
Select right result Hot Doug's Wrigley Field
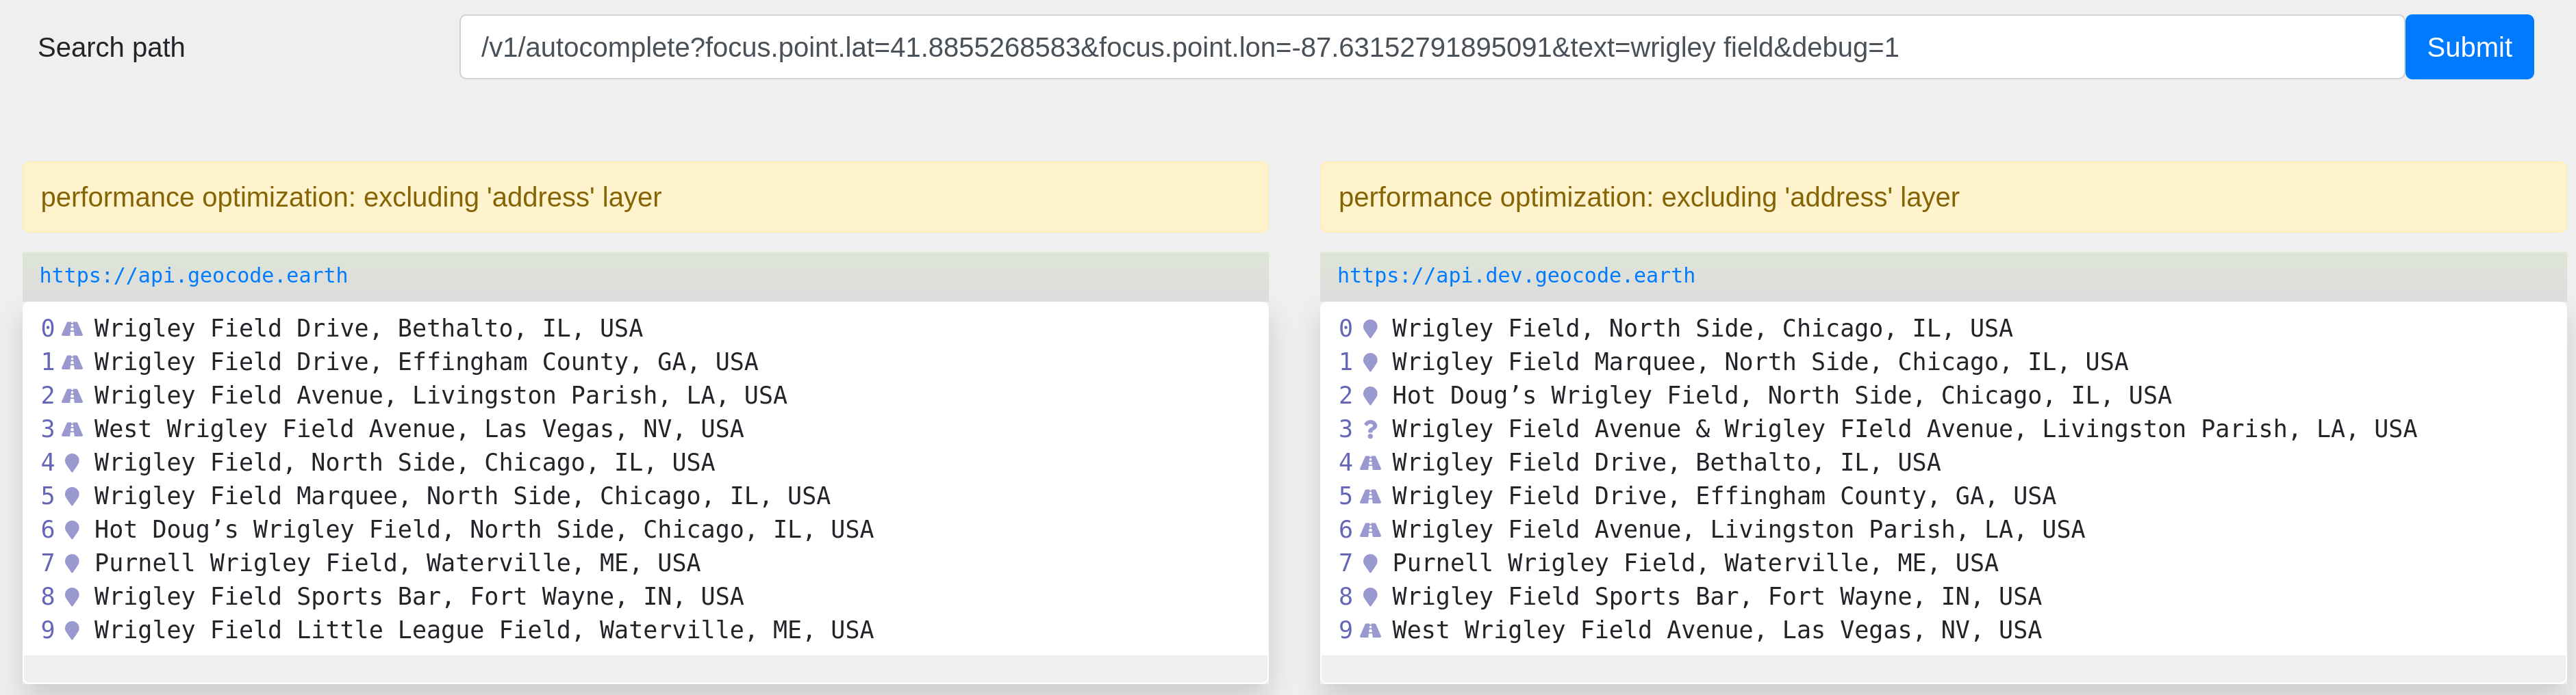coord(1781,395)
